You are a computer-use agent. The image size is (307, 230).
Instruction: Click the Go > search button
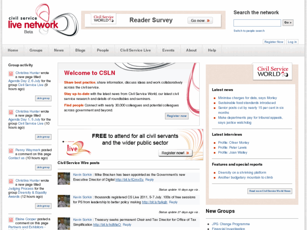tap(288, 23)
